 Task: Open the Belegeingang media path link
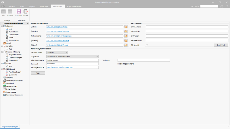coord(59,36)
